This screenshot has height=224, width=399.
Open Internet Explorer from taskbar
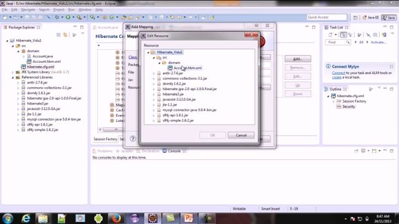pyautogui.click(x=26, y=218)
